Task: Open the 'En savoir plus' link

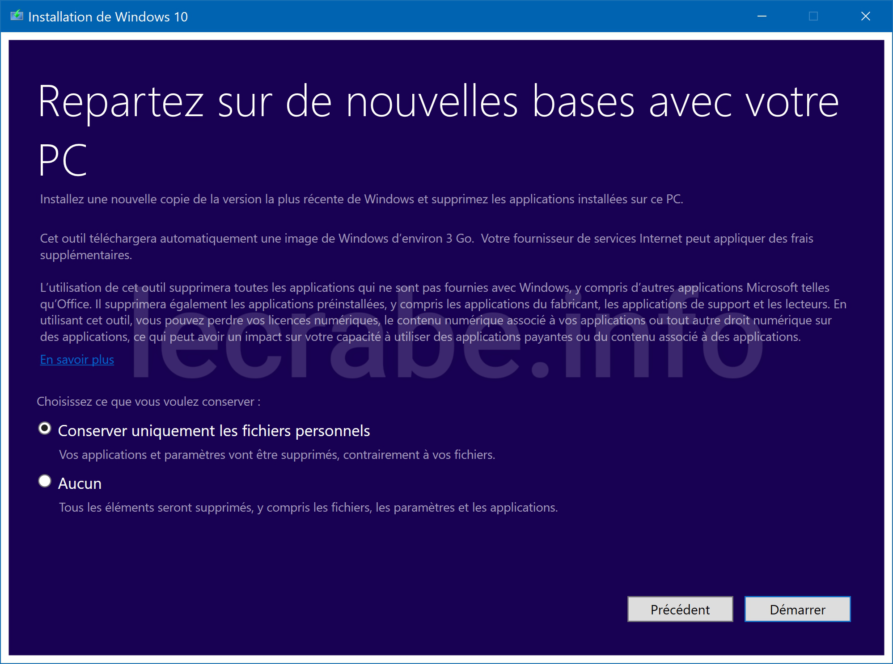Action: (x=77, y=360)
